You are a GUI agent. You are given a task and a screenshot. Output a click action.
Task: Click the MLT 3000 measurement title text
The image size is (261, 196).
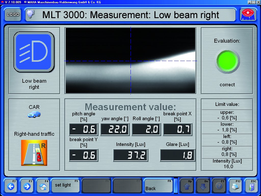(131, 15)
